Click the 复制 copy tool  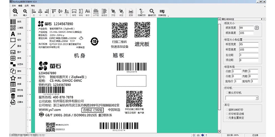tap(16, 71)
